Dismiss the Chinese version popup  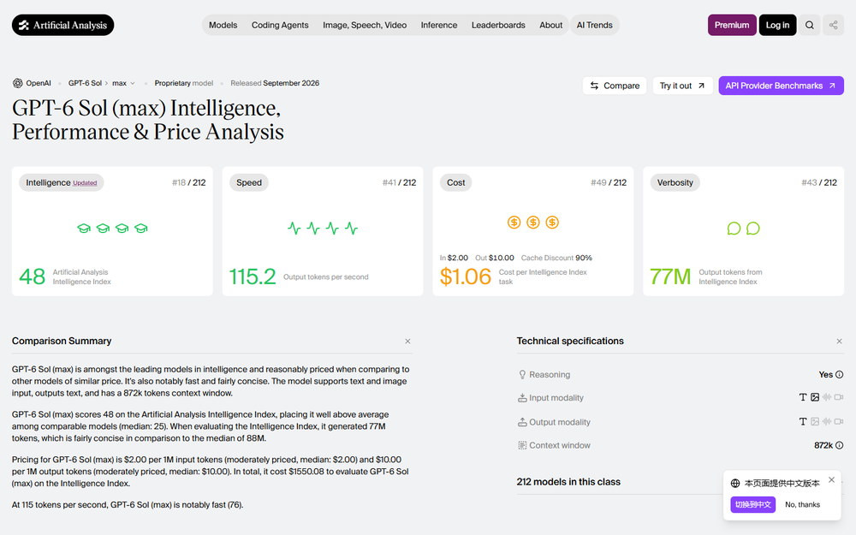click(x=831, y=480)
